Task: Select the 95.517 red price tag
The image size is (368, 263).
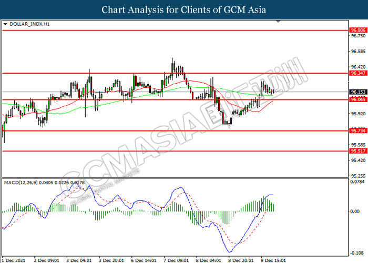Action: click(x=357, y=151)
